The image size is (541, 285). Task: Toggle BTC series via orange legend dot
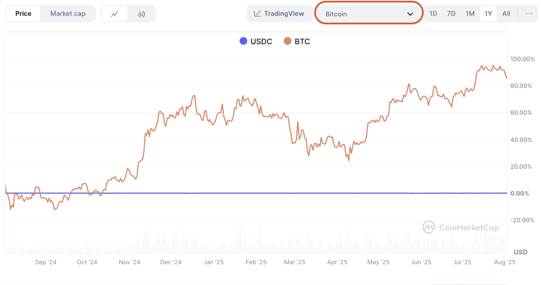point(288,41)
